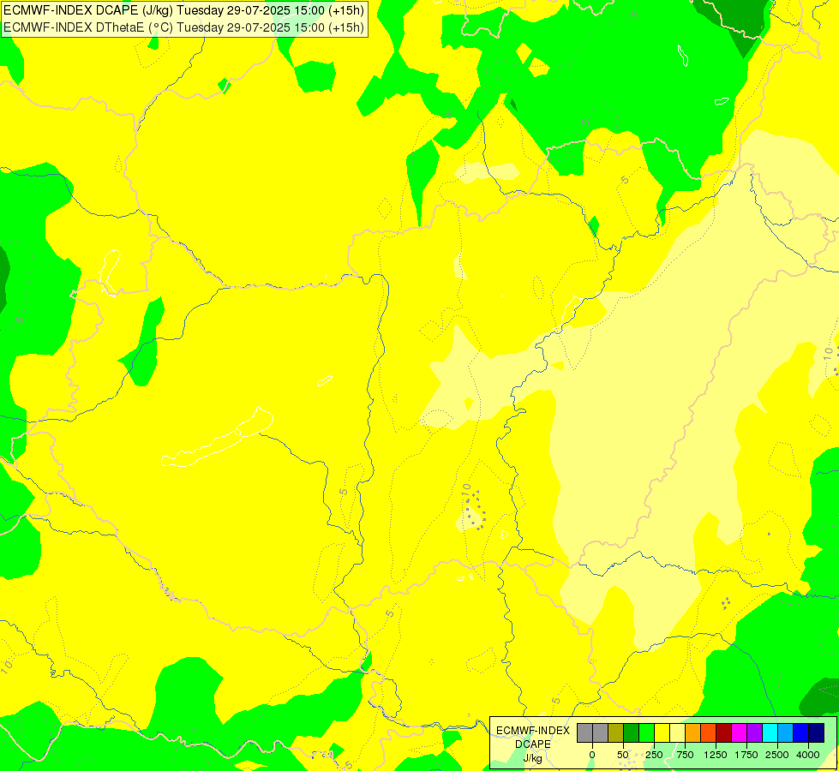Click the legend value 4000
This screenshot has height=771, width=839.
tap(808, 755)
